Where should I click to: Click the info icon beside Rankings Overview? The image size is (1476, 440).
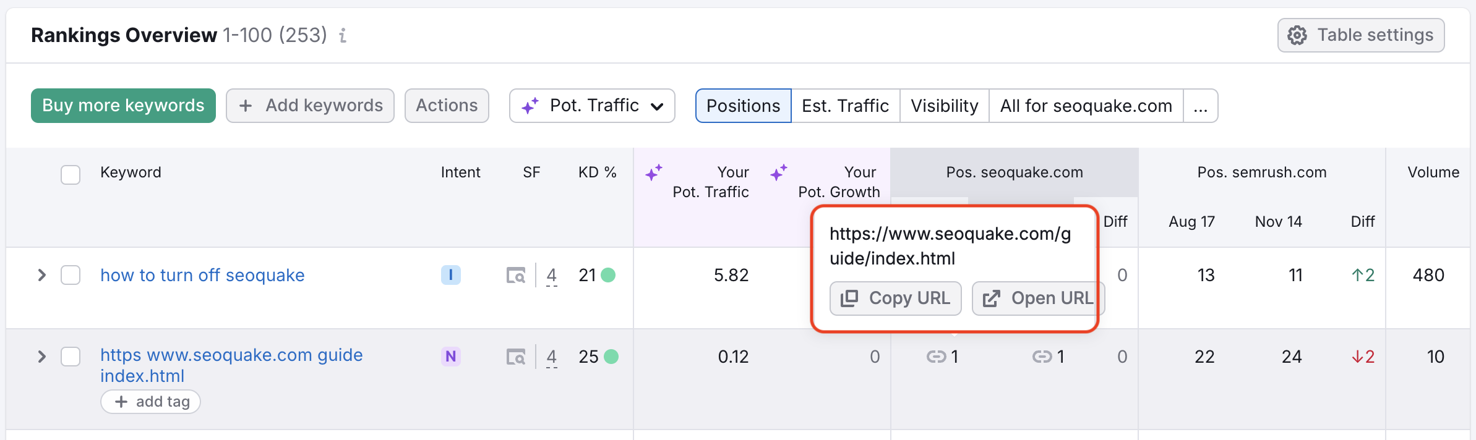click(343, 36)
